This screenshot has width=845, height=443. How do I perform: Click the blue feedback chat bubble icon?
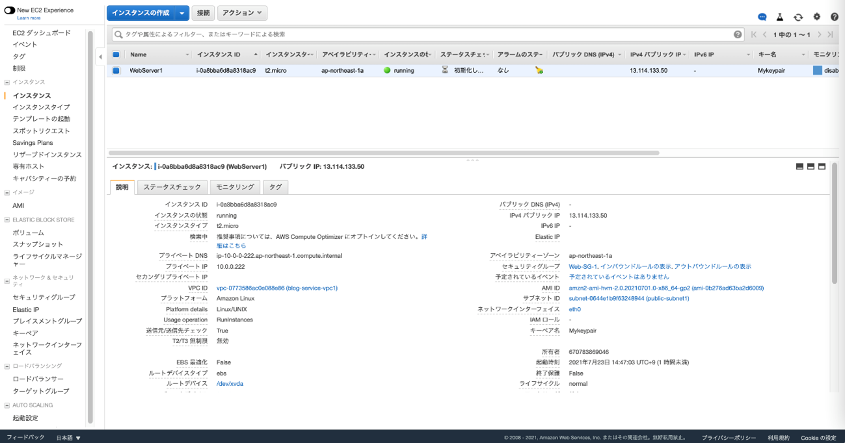(762, 17)
